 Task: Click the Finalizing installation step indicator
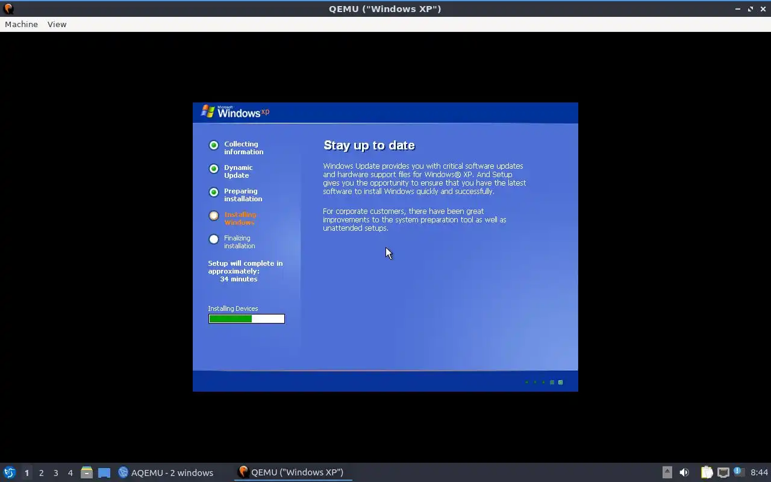pos(214,239)
